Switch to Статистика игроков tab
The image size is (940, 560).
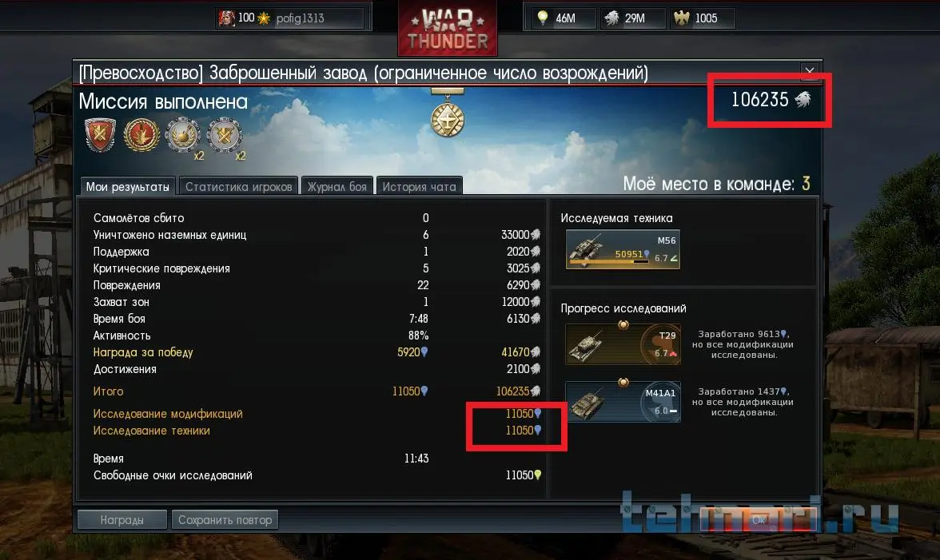click(x=238, y=186)
